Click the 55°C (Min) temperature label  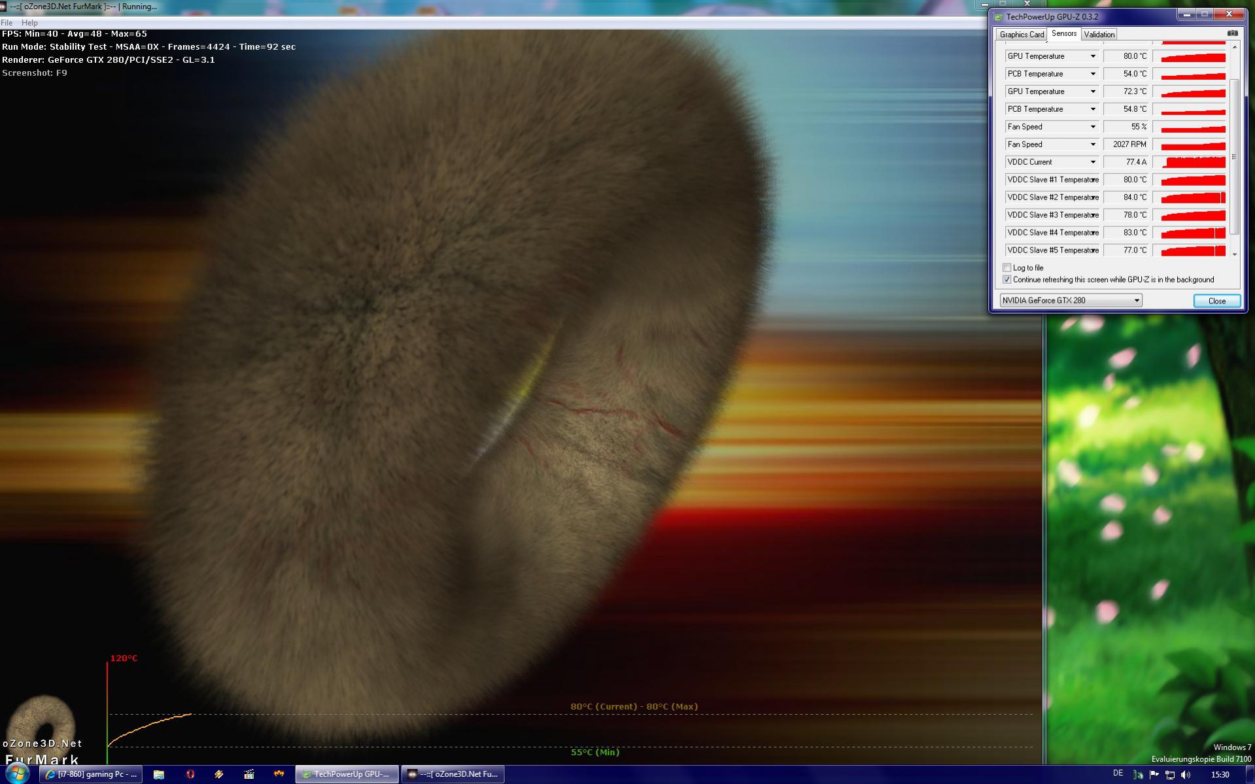[595, 752]
